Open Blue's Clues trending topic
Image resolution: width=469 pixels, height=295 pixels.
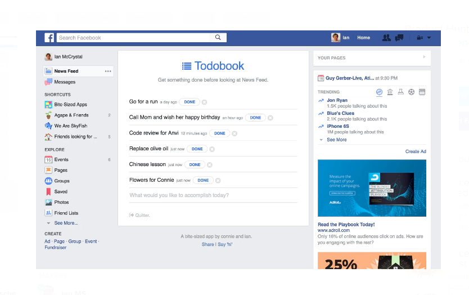point(340,113)
